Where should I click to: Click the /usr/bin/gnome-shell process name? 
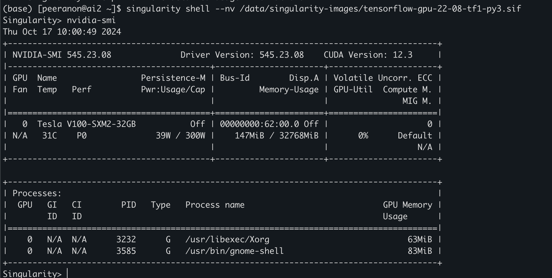234,251
